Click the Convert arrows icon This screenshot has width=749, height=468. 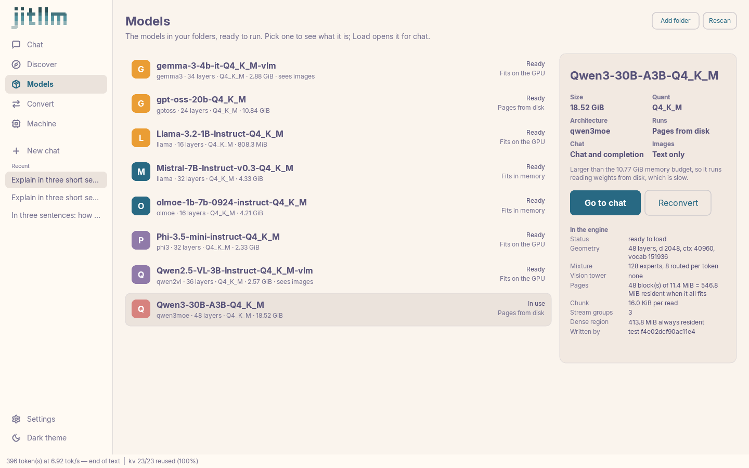16,104
